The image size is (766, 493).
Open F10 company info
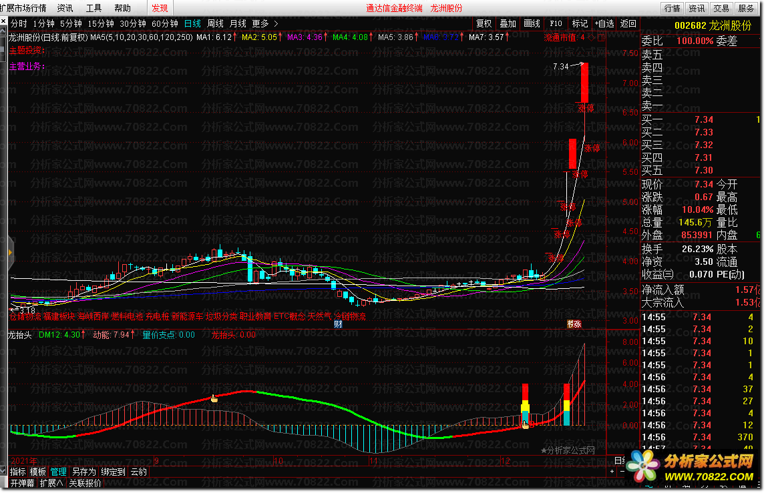[x=556, y=23]
